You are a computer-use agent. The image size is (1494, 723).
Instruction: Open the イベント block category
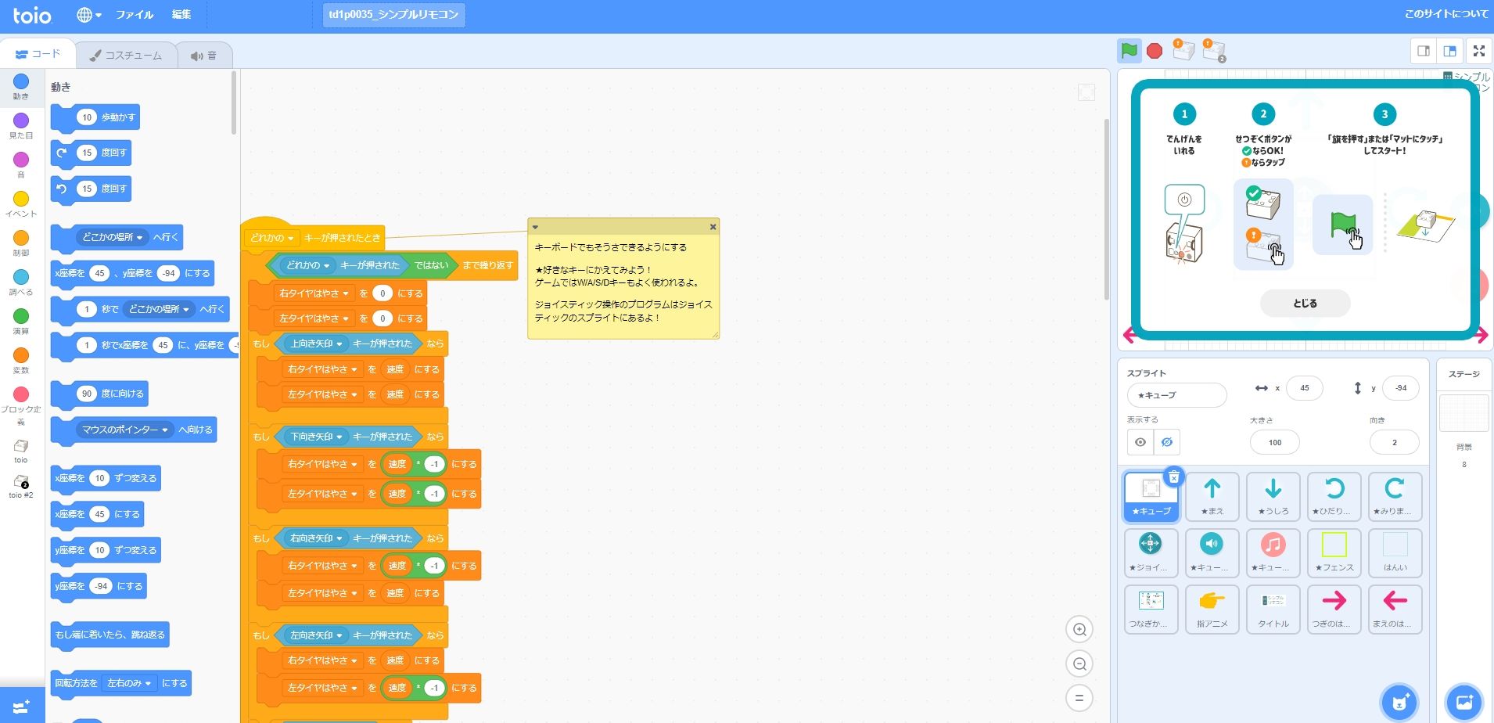pos(21,204)
